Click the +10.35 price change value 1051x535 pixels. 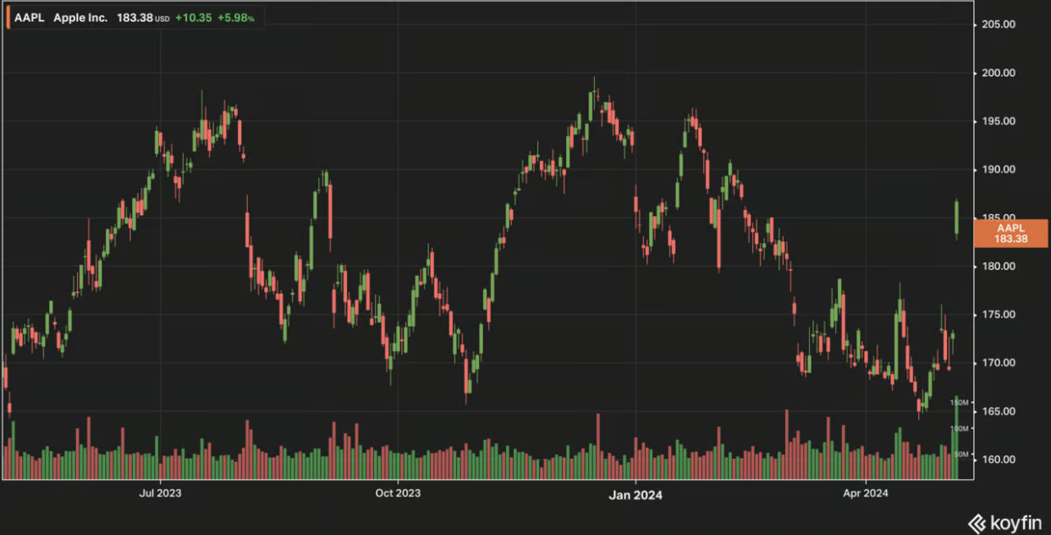pyautogui.click(x=191, y=18)
